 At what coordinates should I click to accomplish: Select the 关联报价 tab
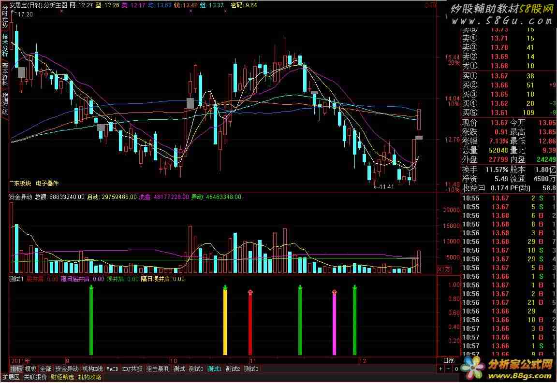pyautogui.click(x=35, y=377)
